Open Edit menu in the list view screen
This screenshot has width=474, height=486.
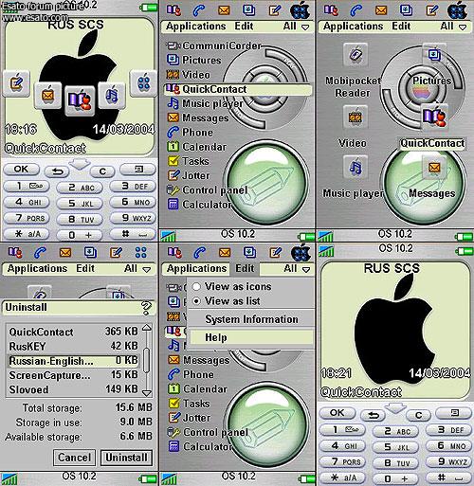[x=244, y=27]
